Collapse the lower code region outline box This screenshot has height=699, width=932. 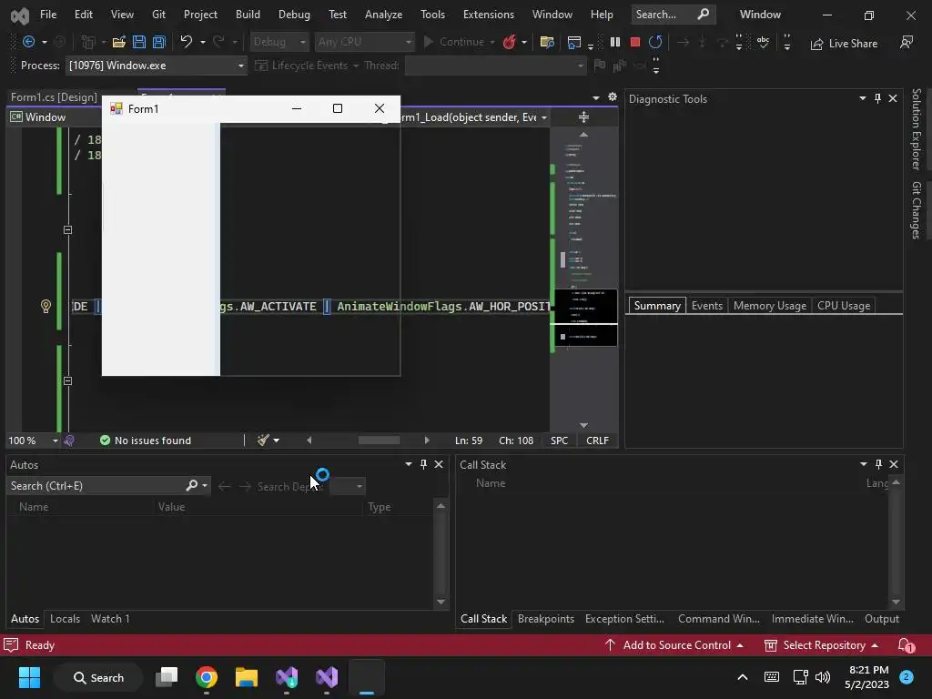[x=67, y=380]
